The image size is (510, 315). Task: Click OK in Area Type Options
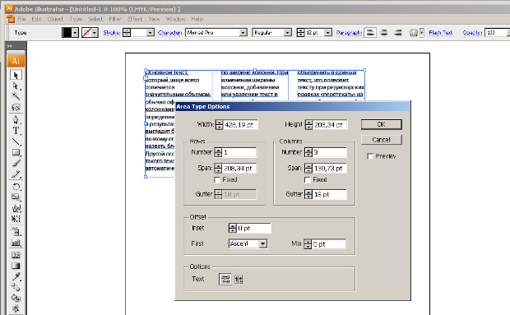coord(381,124)
